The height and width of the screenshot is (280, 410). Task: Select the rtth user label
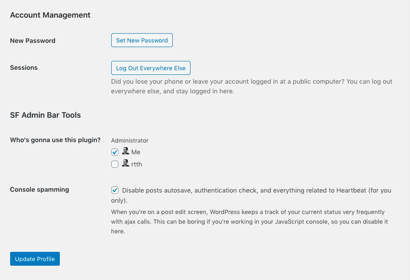(x=137, y=164)
